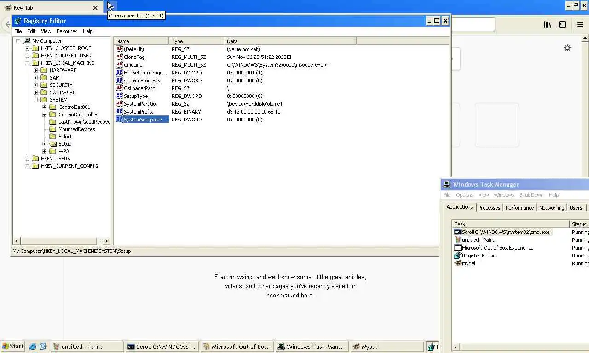The height and width of the screenshot is (353, 589).
Task: Select the SystemPrefix binary icon
Action: coord(120,112)
